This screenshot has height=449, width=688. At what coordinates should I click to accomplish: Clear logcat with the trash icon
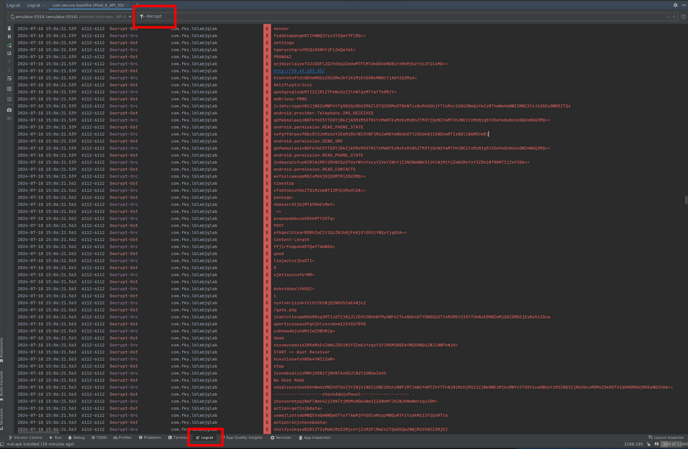(x=9, y=28)
